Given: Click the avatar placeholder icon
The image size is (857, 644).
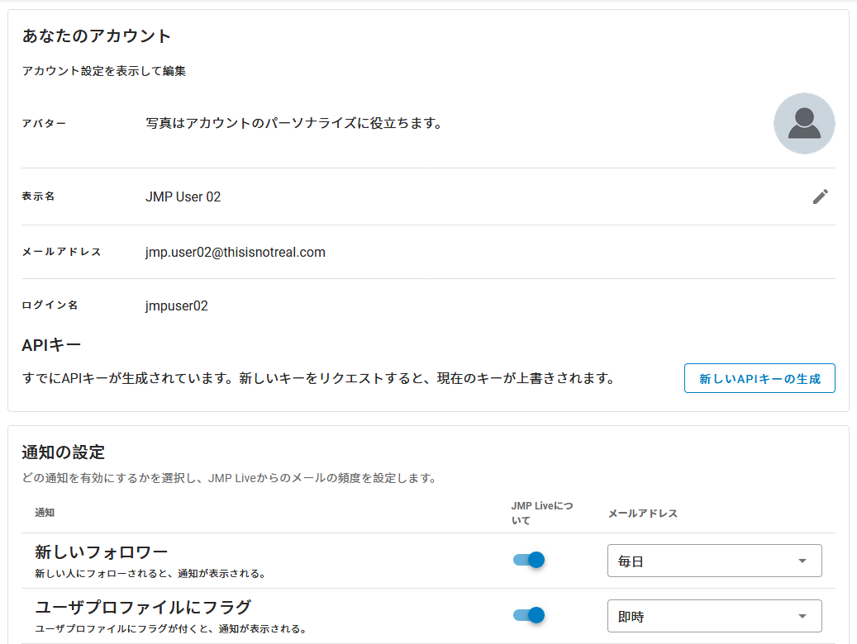Looking at the screenshot, I should click(x=803, y=123).
